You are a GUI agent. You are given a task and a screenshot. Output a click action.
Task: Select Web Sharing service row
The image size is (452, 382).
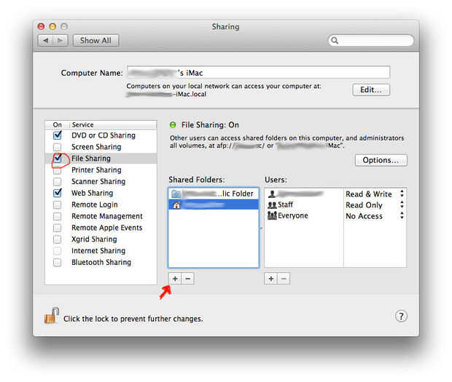click(101, 193)
